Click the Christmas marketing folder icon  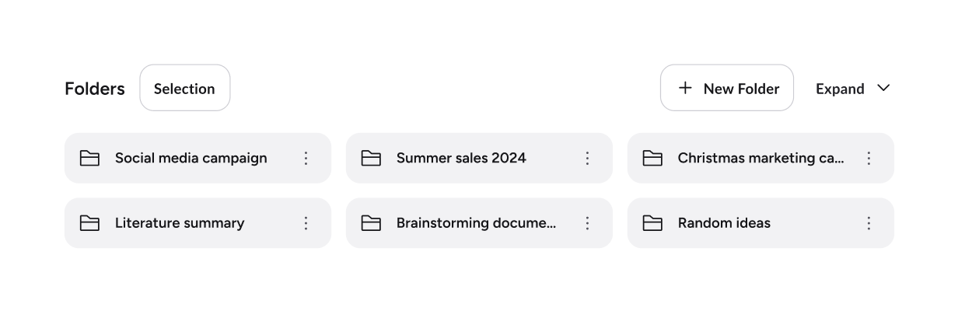(652, 159)
